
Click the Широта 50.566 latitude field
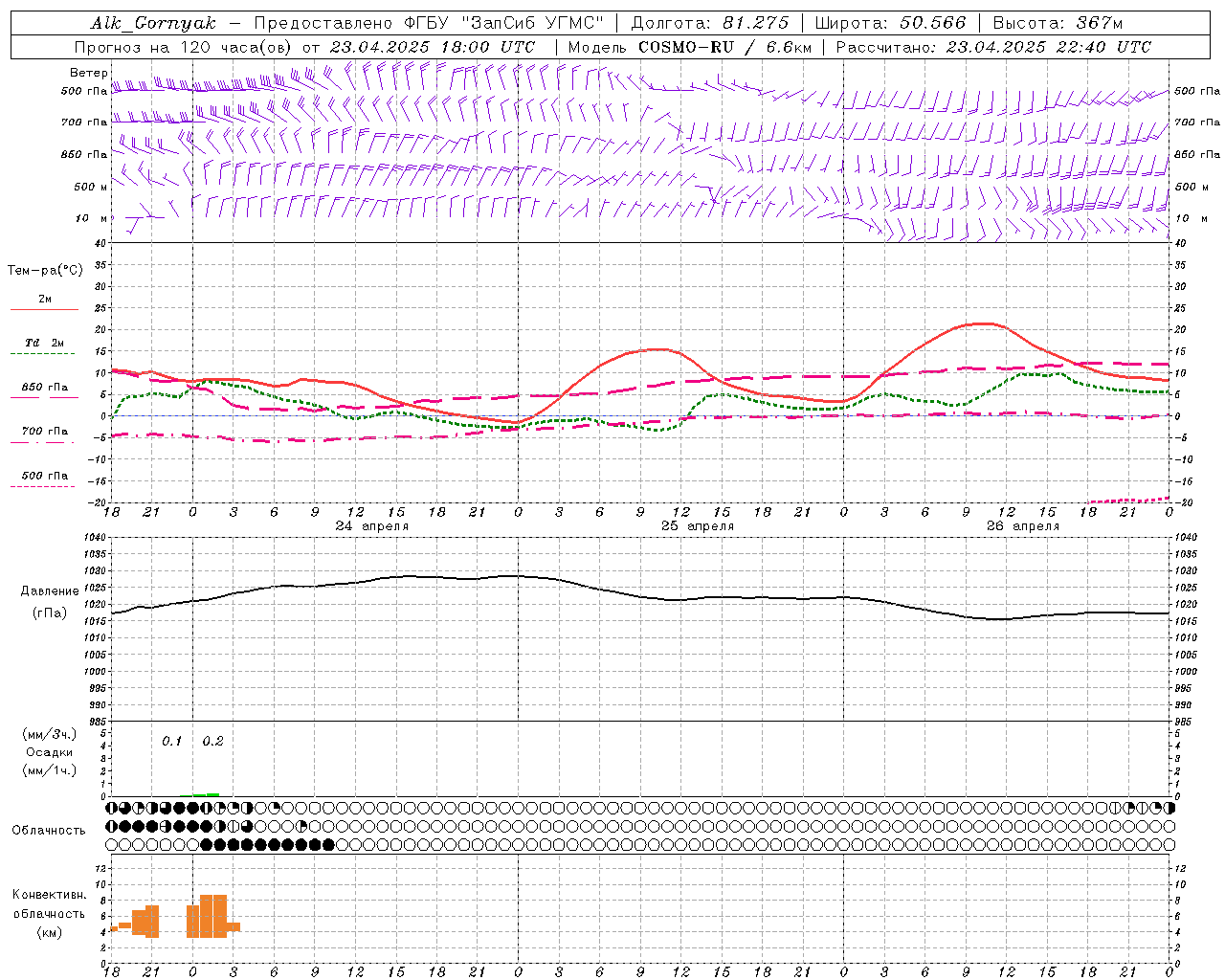click(890, 23)
